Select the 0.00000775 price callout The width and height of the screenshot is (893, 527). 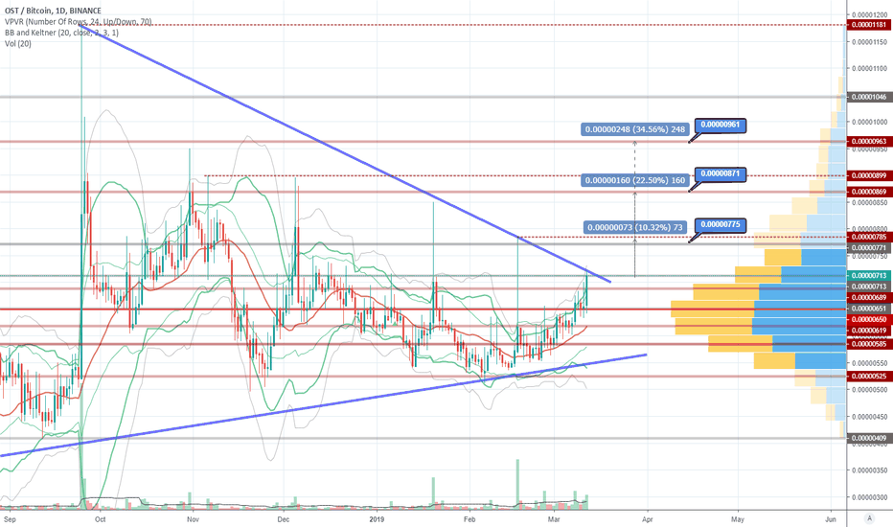coord(721,224)
